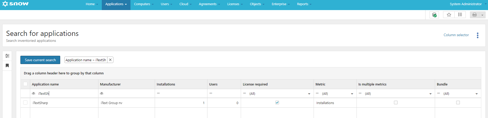Sort by Users column header
Screen dimensions: 488x118
click(224, 84)
